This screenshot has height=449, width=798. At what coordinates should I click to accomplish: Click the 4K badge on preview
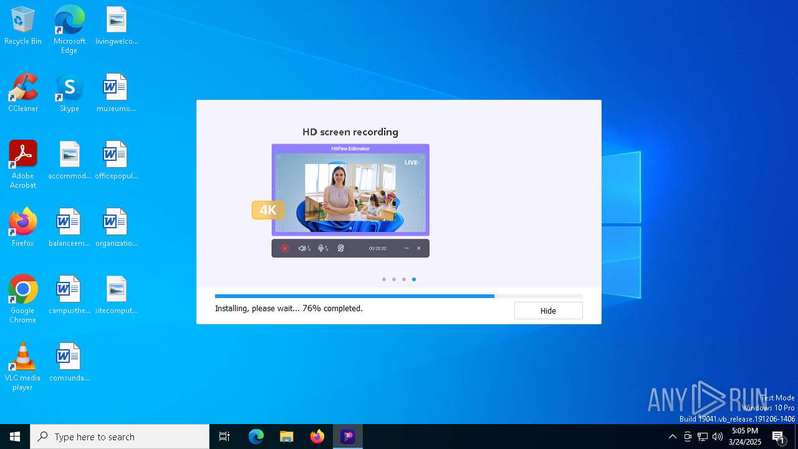pyautogui.click(x=268, y=210)
